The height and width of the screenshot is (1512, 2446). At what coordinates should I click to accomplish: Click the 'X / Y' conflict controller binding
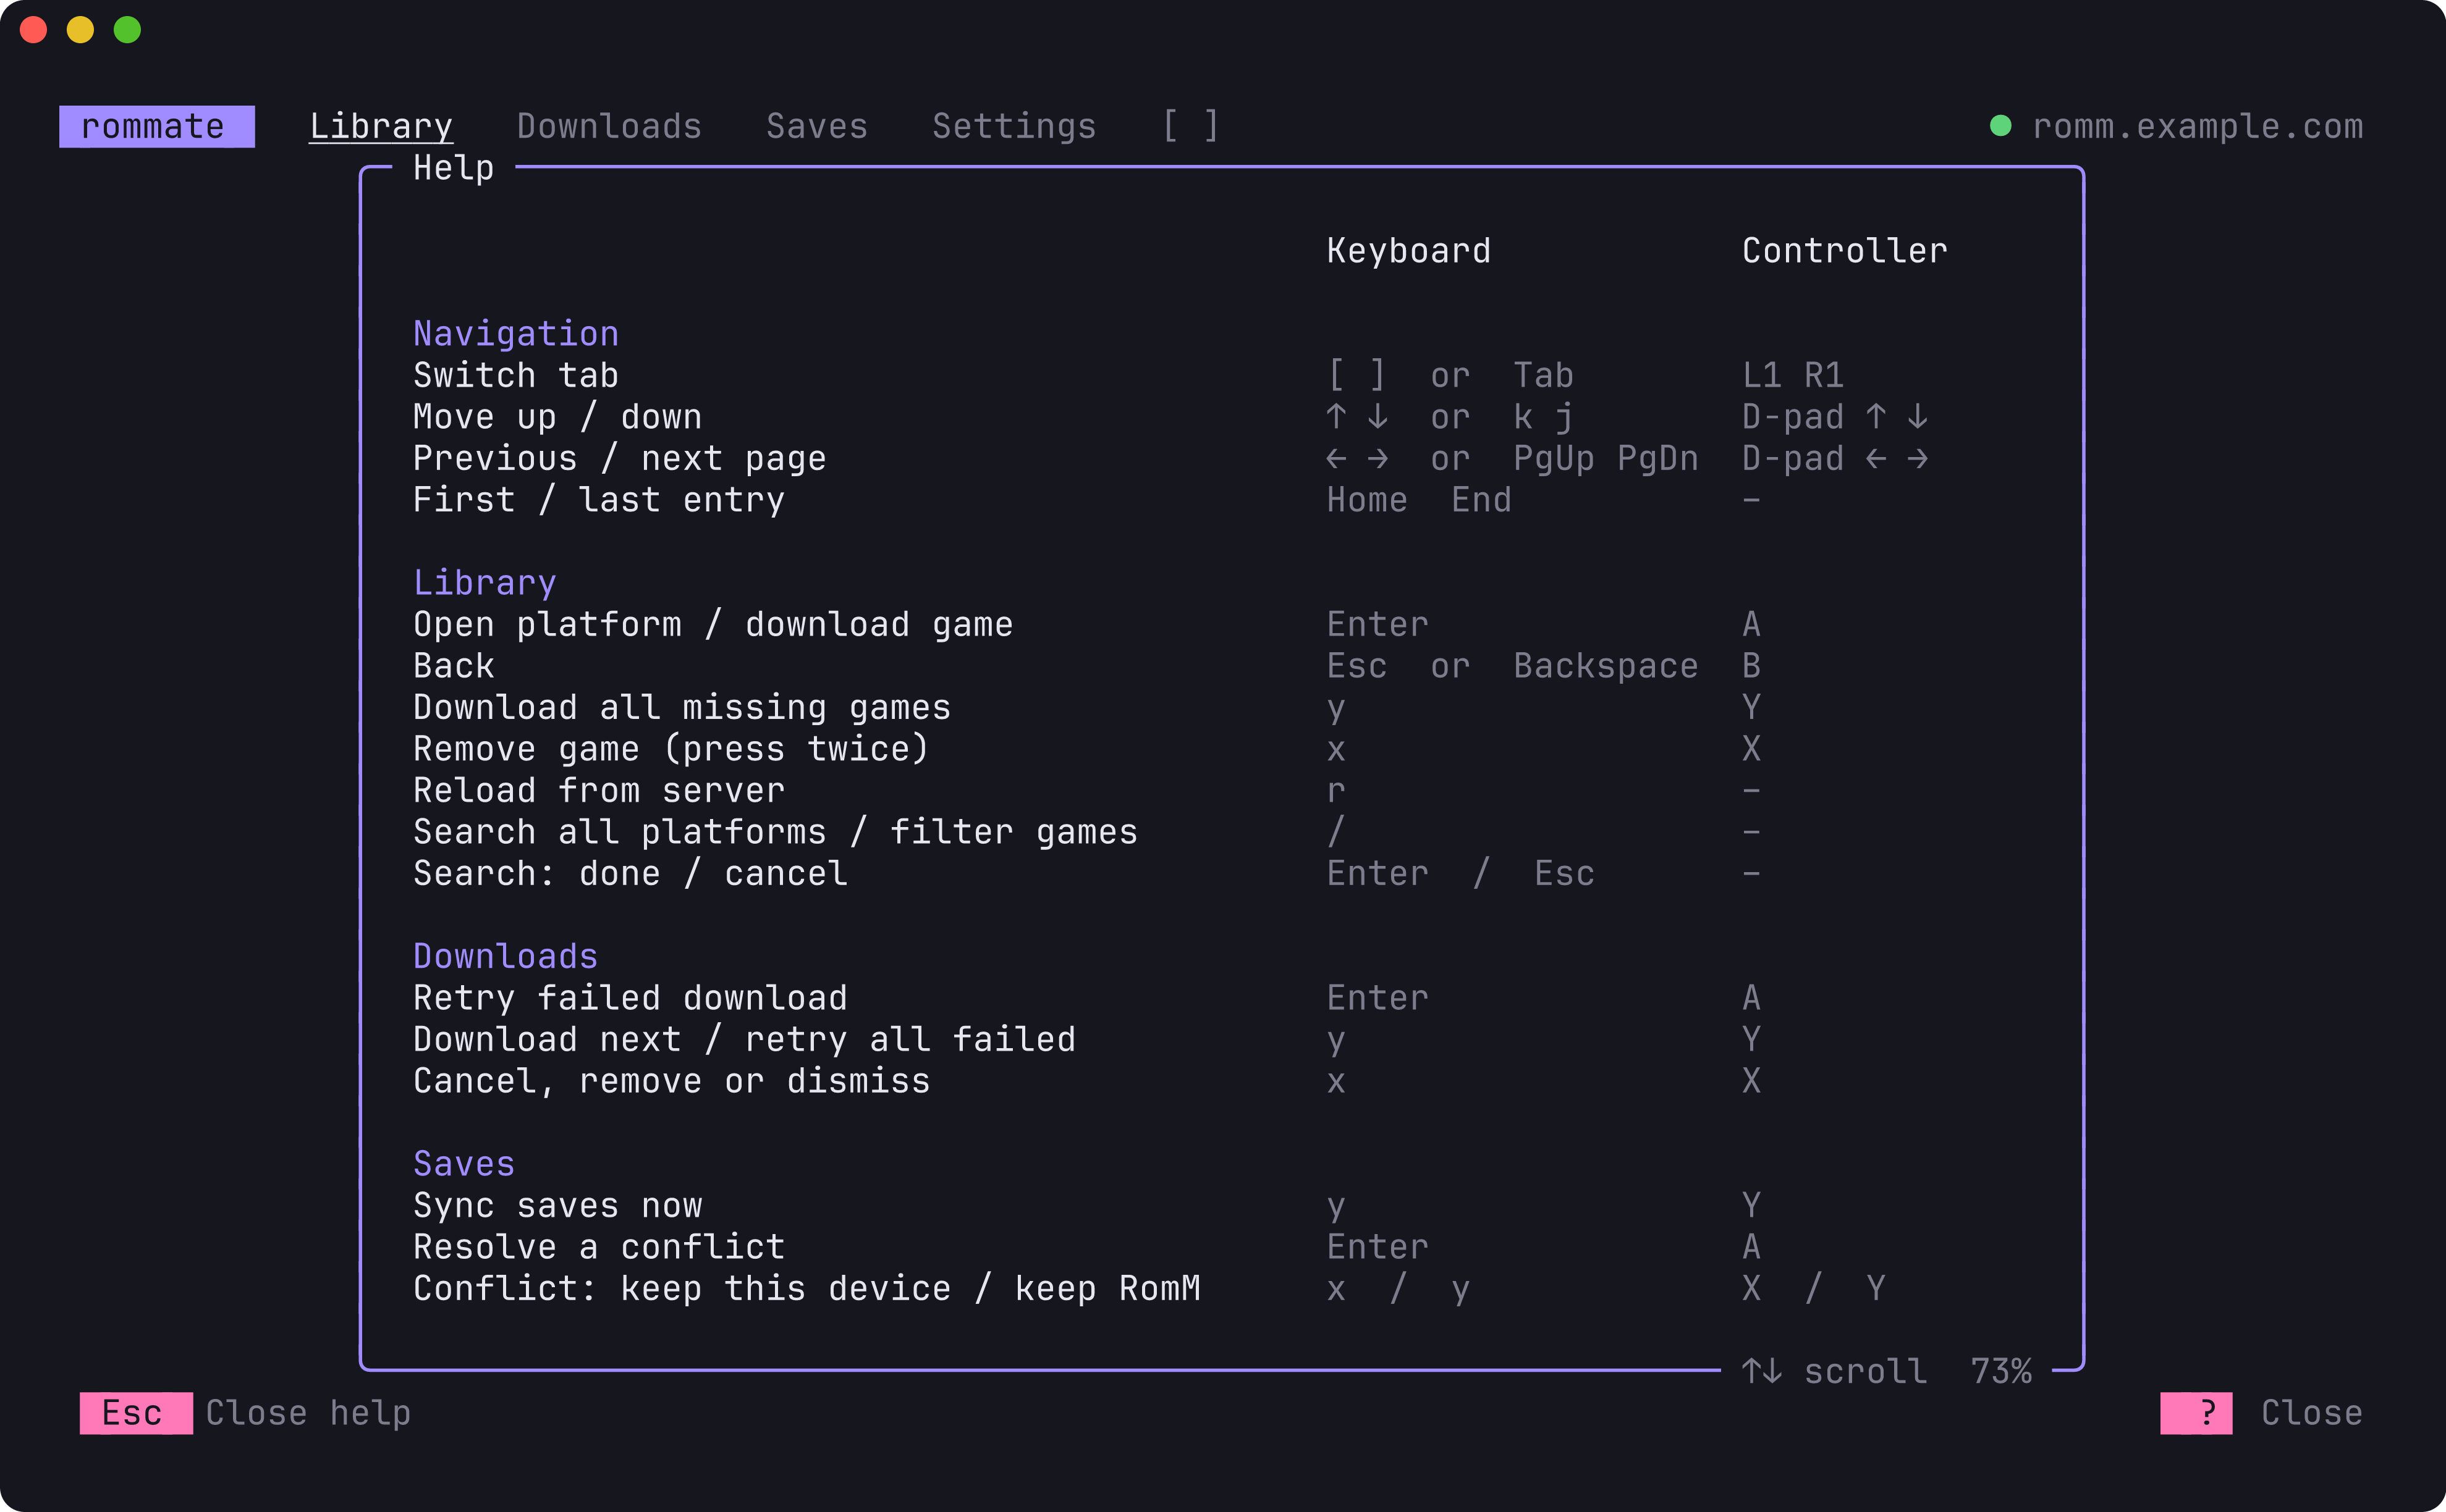pos(1814,1289)
